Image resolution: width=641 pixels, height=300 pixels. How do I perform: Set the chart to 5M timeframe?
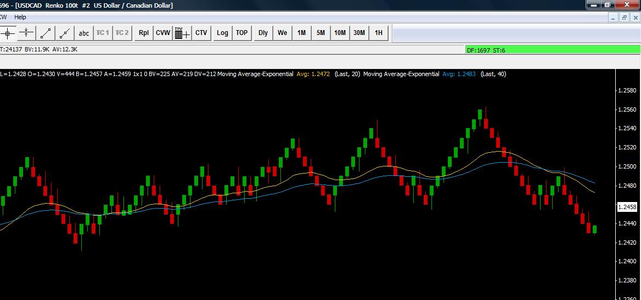pyautogui.click(x=320, y=33)
